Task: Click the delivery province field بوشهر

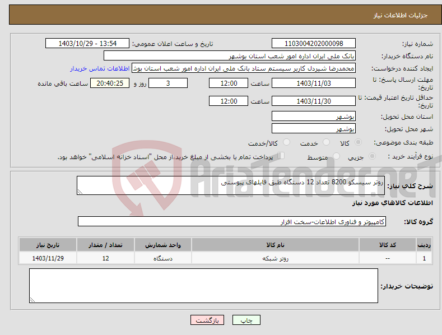Action: pyautogui.click(x=314, y=116)
